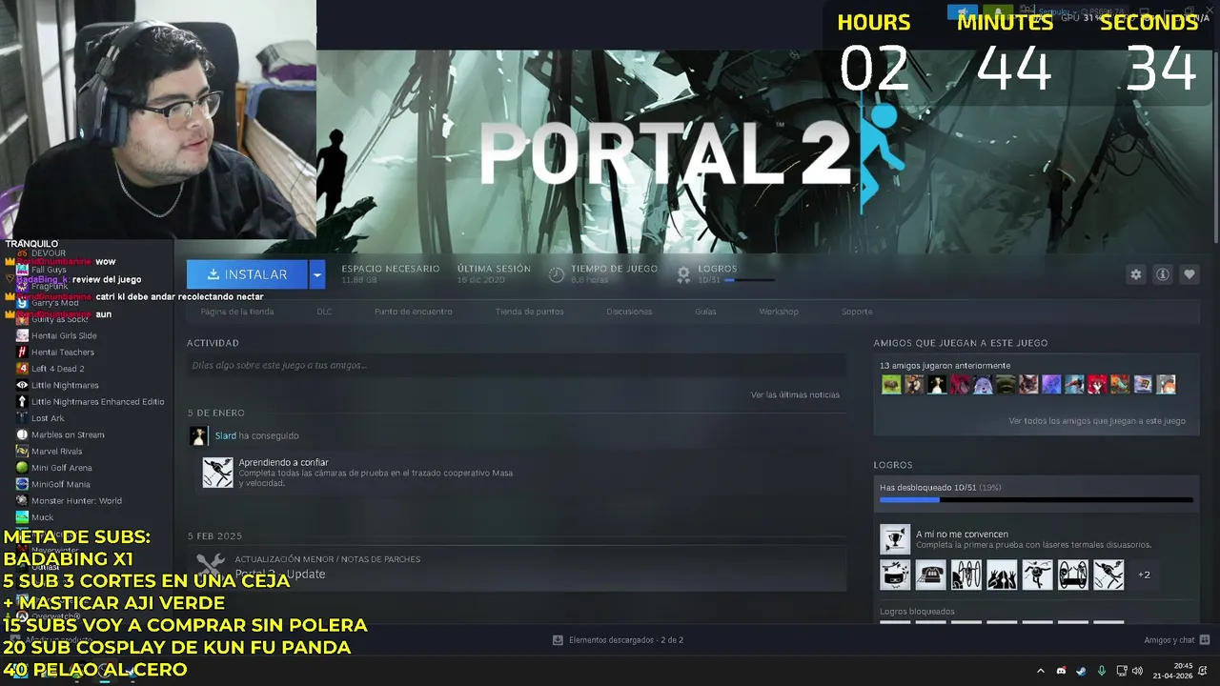The image size is (1220, 686).
Task: Expand Windows system tray hidden icons chevron
Action: 1040,671
